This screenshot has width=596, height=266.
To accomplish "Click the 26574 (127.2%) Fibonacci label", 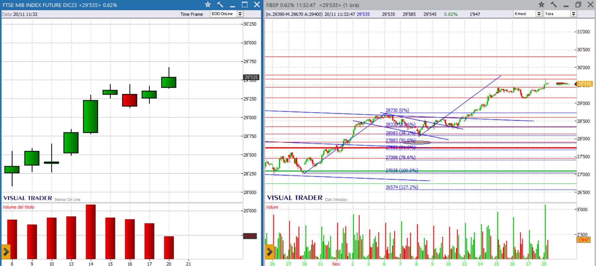I will point(401,187).
